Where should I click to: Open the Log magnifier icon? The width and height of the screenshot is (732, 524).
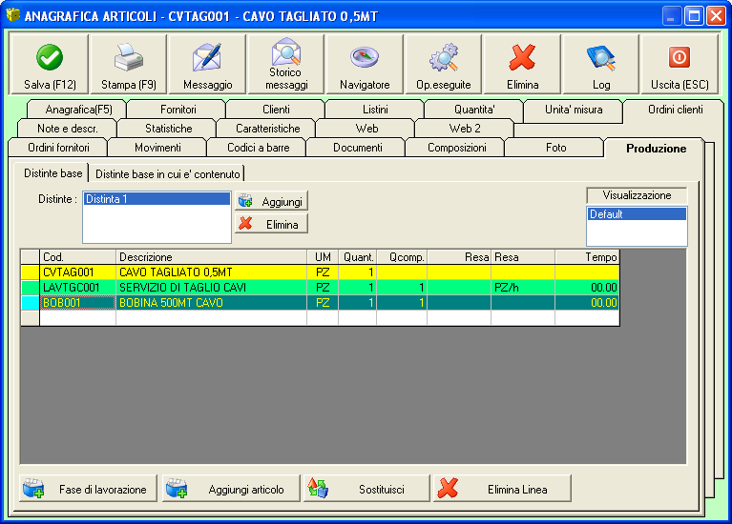601,58
